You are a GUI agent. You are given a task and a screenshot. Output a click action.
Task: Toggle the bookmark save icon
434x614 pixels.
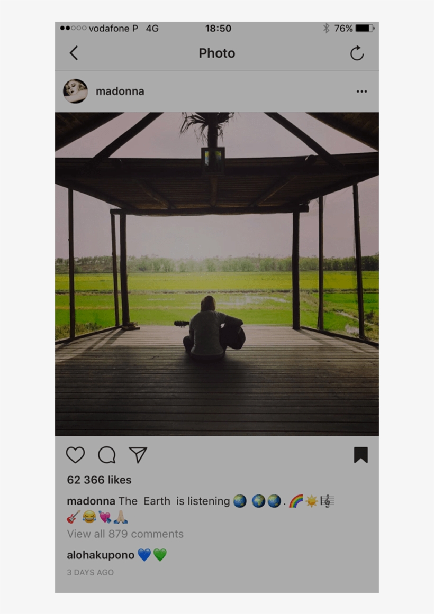(x=360, y=455)
